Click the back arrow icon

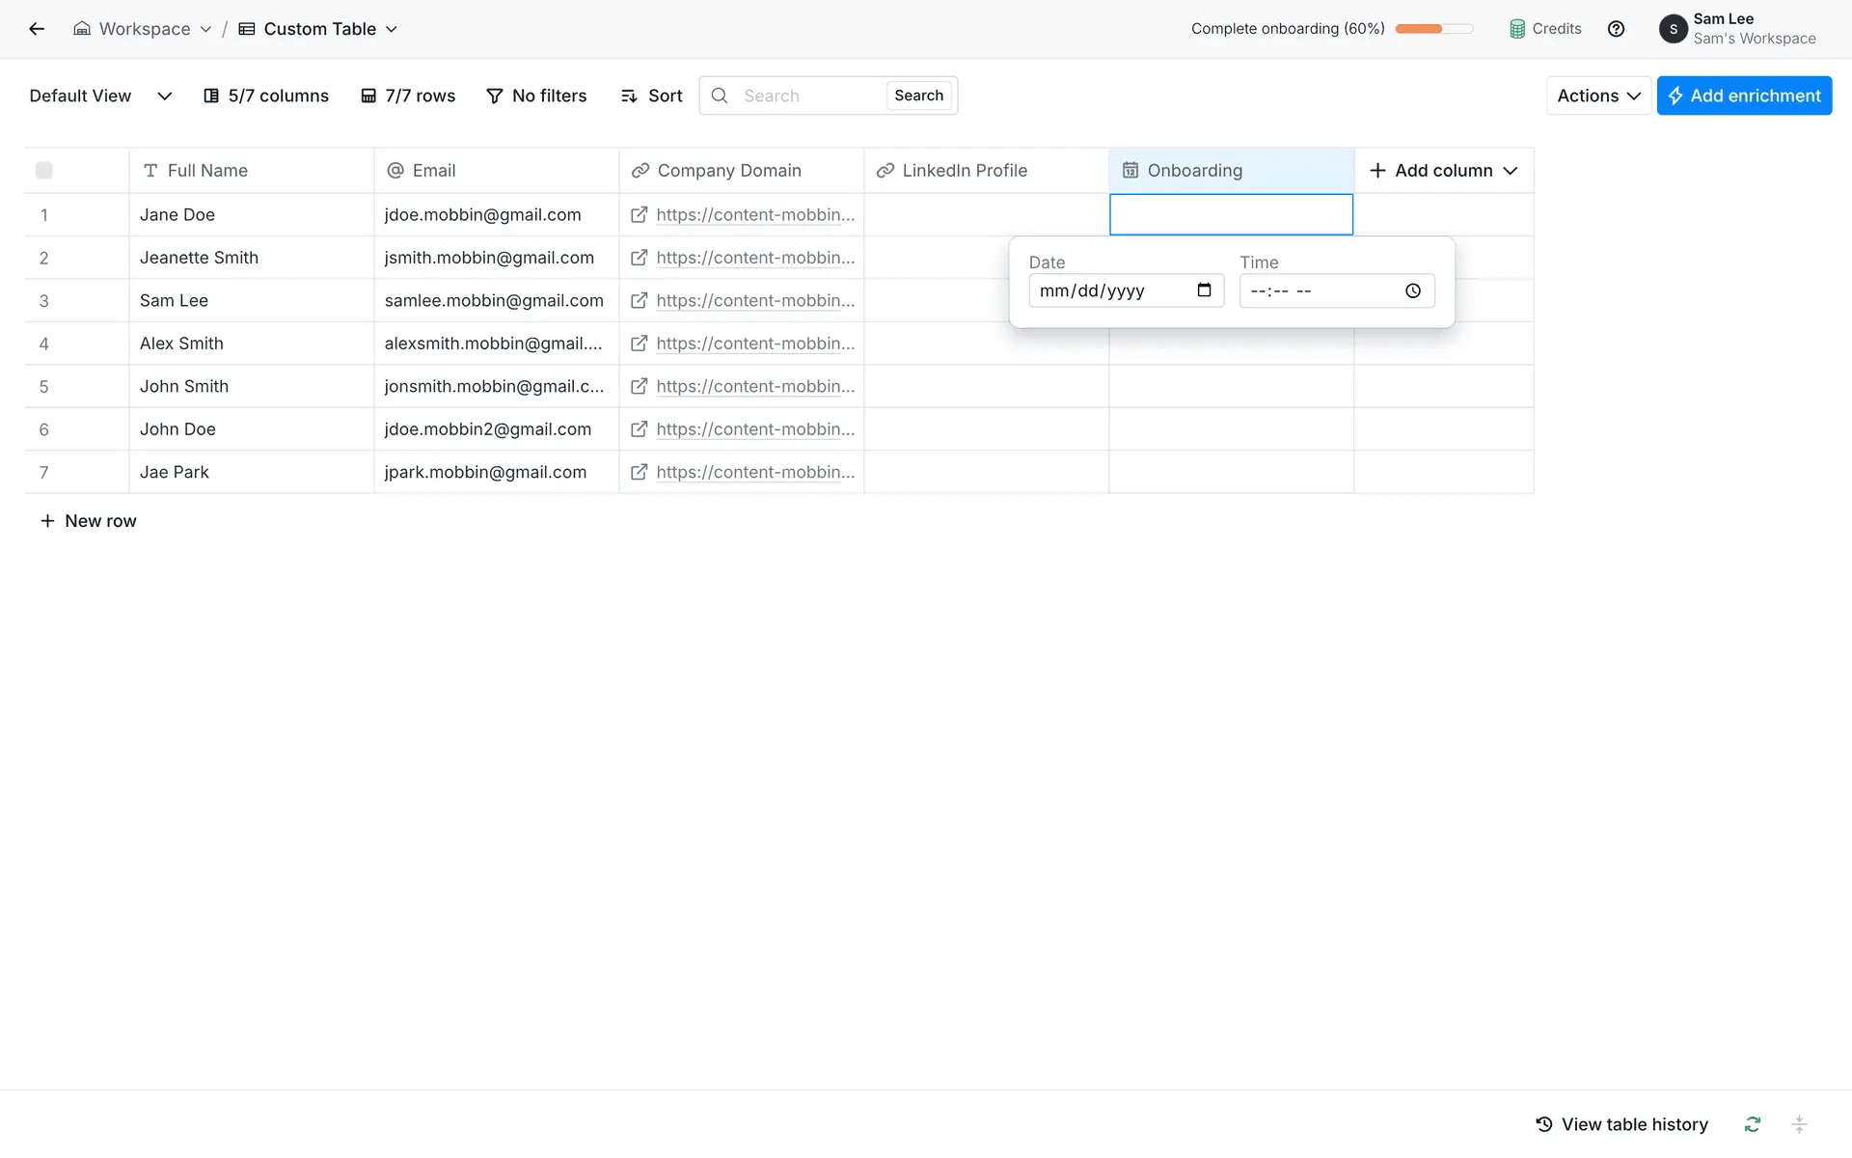pos(37,29)
